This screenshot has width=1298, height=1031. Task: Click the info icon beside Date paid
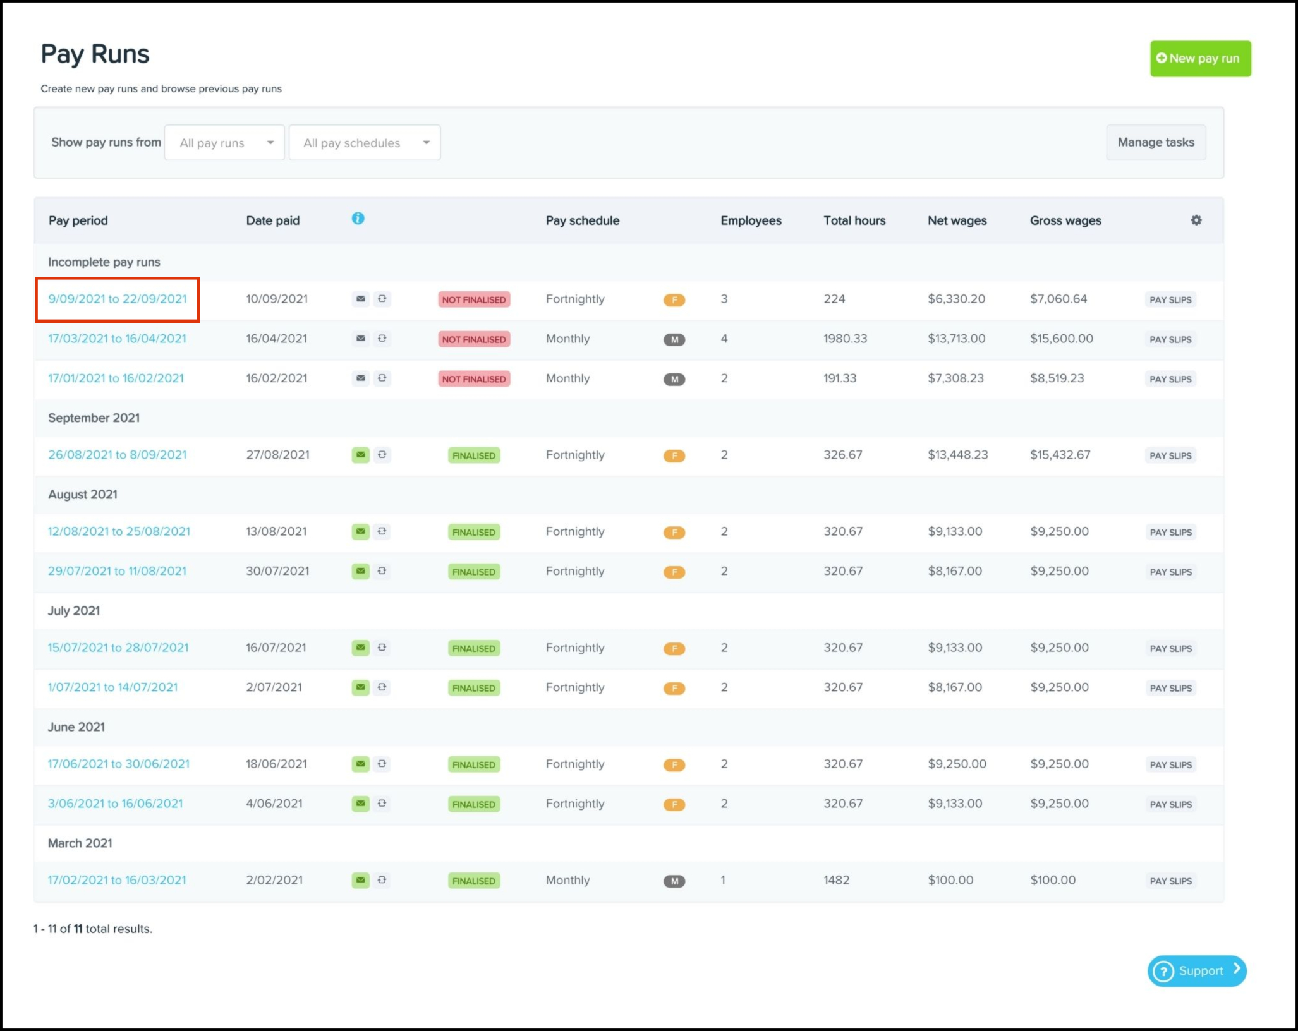[358, 219]
